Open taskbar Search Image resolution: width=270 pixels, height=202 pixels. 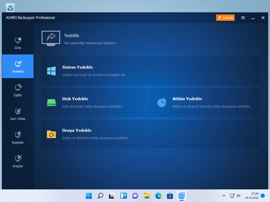[x=100, y=196]
